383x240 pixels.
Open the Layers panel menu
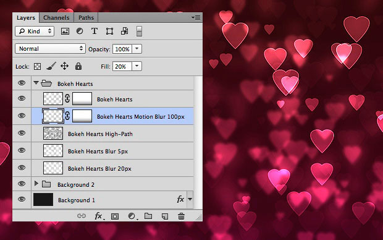tap(196, 17)
